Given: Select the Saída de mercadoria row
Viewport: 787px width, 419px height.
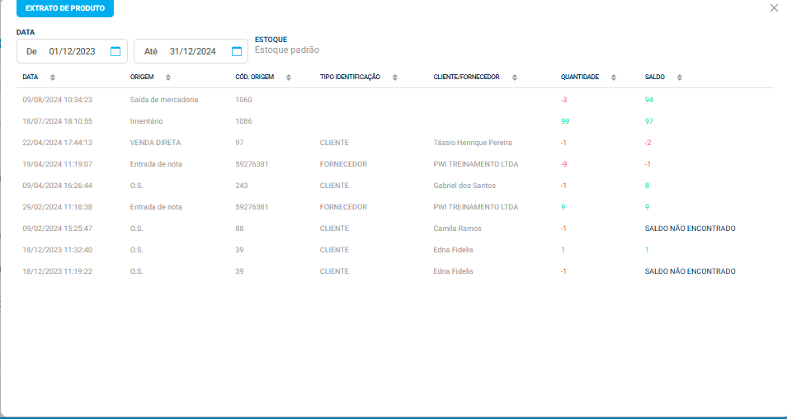Looking at the screenshot, I should [163, 100].
